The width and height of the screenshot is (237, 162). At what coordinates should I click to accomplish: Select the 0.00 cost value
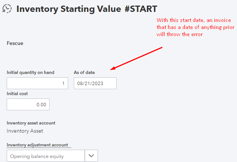(41, 105)
